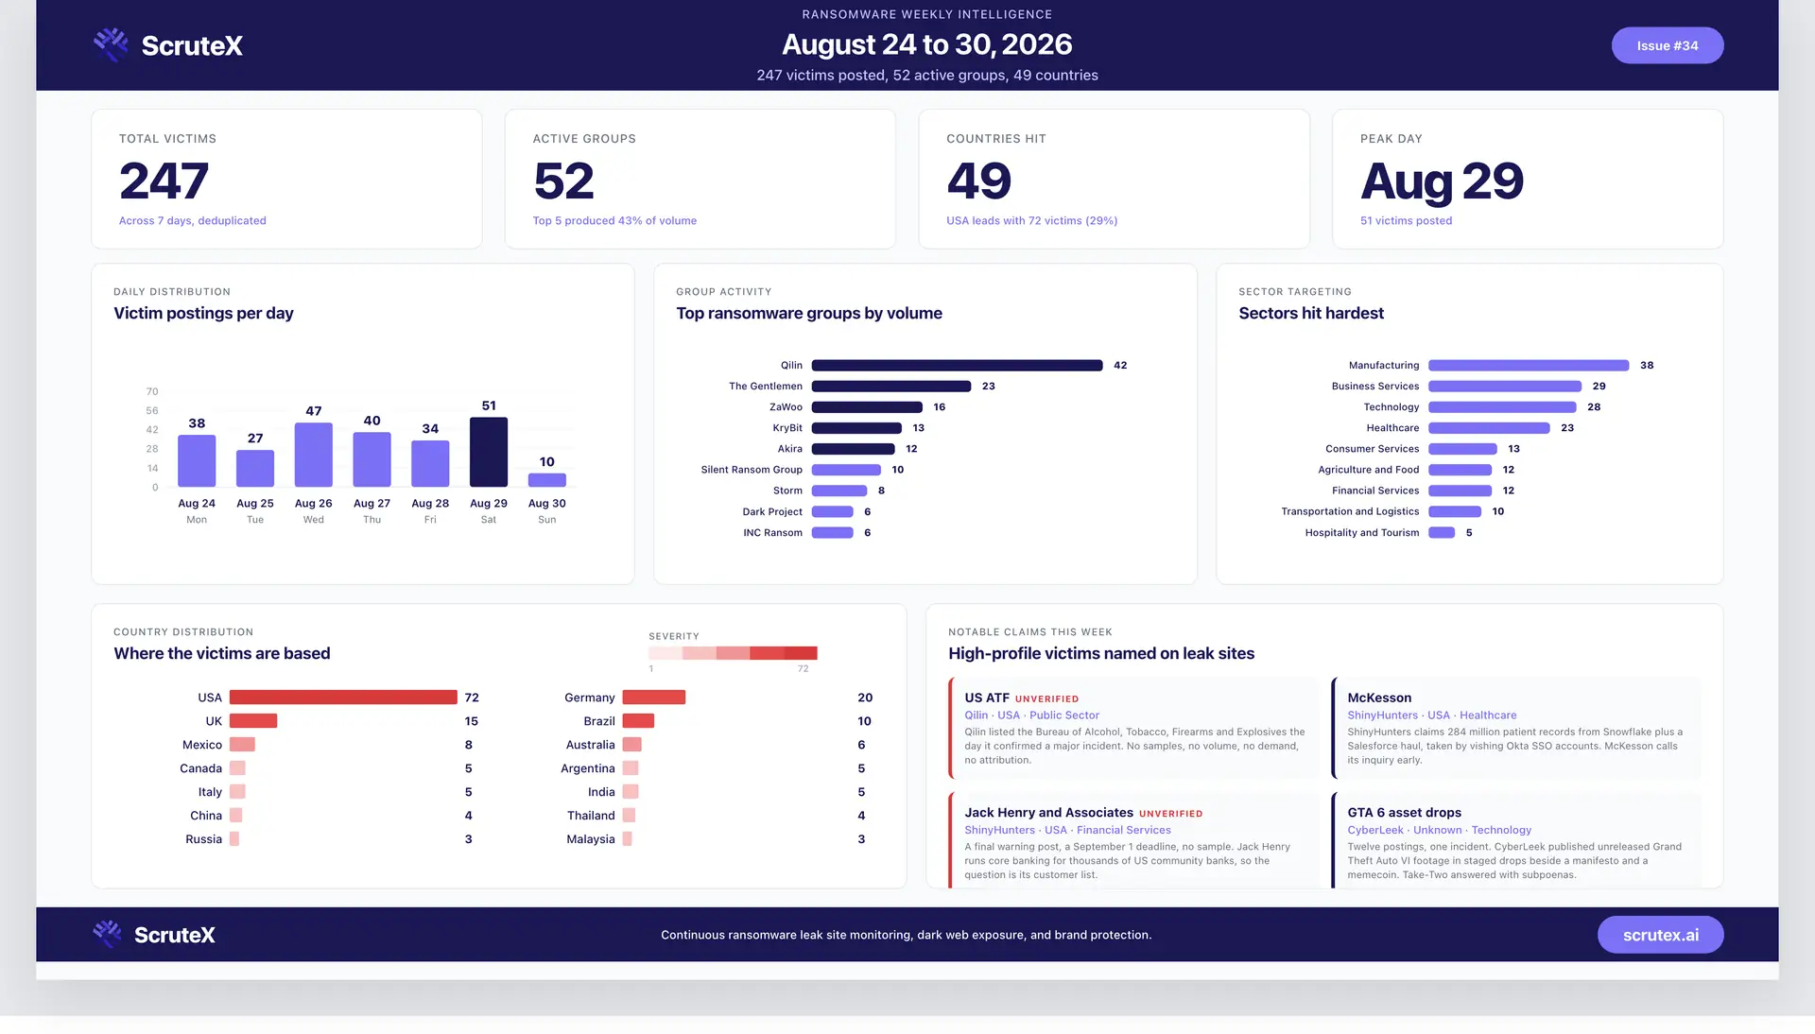Click 'Top ransomware groups by volume' heading
This screenshot has height=1034, width=1815.
pyautogui.click(x=809, y=313)
